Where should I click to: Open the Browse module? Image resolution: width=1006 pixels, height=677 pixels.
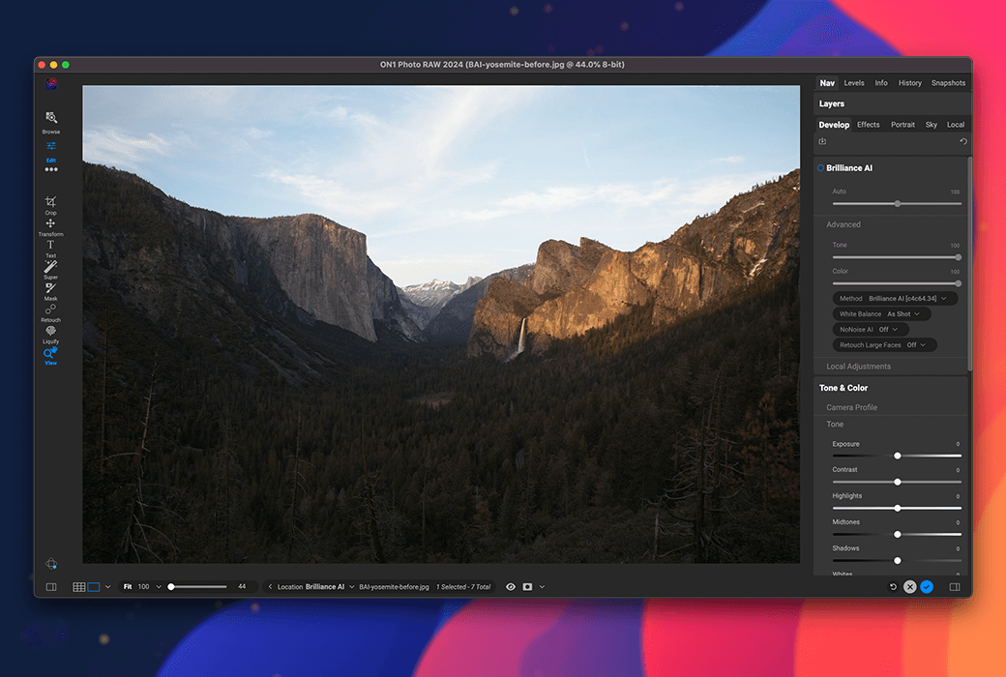[50, 122]
